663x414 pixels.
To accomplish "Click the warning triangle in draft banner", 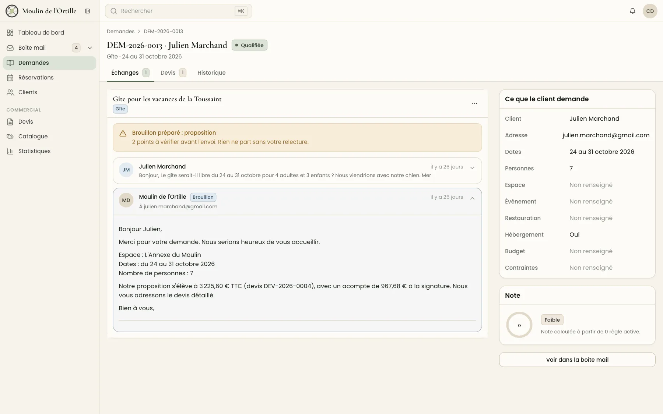I will pyautogui.click(x=123, y=134).
